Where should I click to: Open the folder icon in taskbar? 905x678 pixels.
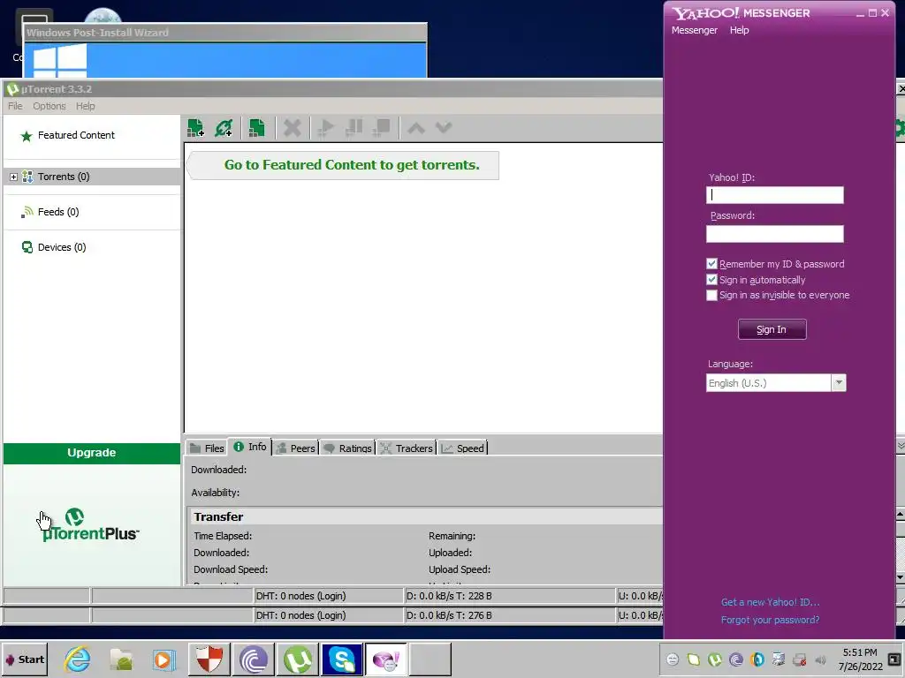(121, 659)
